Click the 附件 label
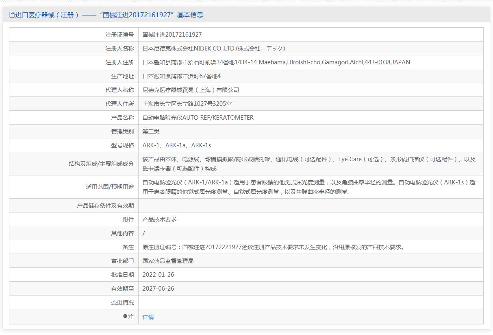The height and width of the screenshot is (335, 493). point(128,219)
